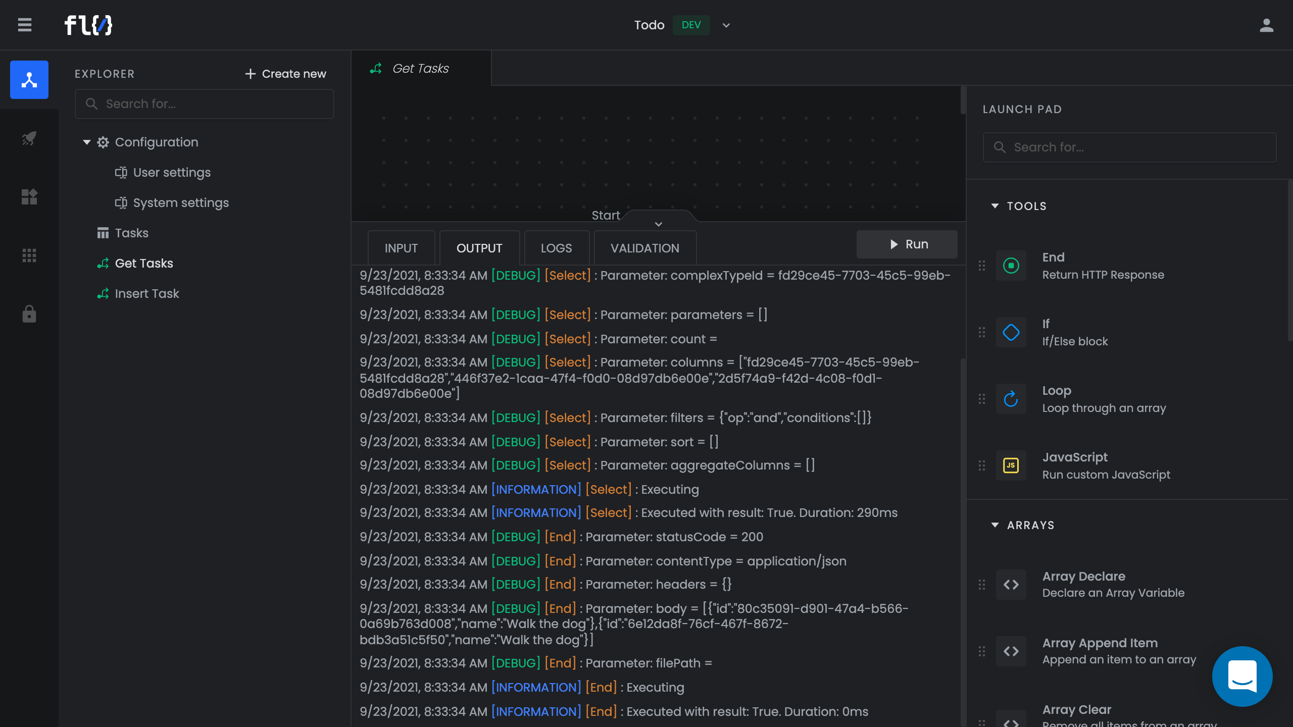1293x727 pixels.
Task: Click the Tasks table icon
Action: pyautogui.click(x=103, y=233)
